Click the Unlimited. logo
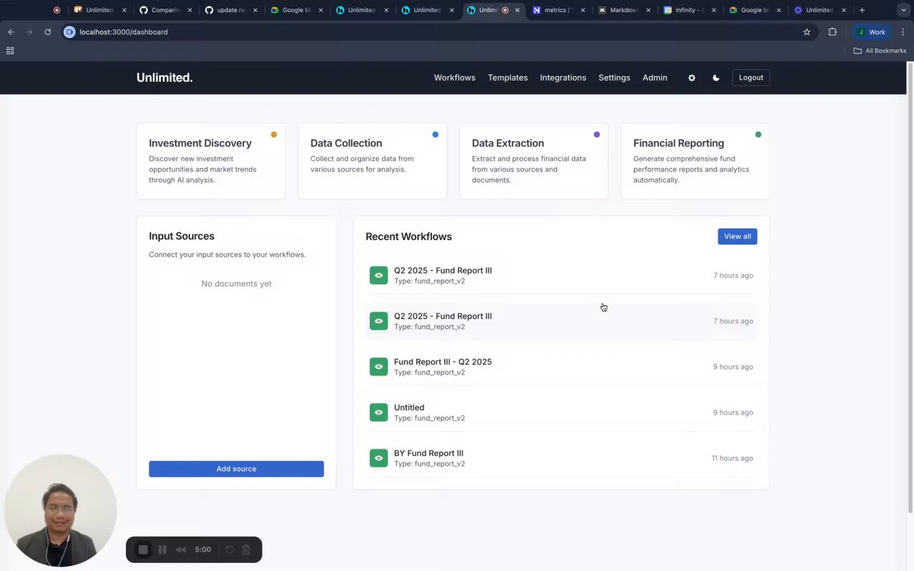This screenshot has width=914, height=571. [x=165, y=78]
